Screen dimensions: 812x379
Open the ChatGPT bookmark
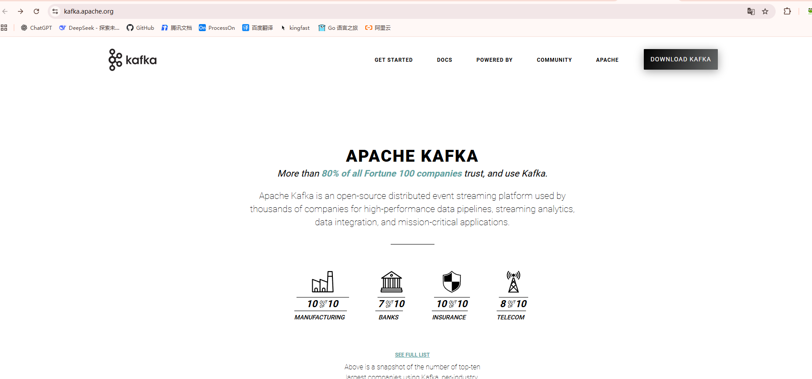point(36,28)
